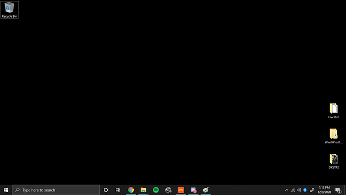Open the clock showing 1:12 PM
The image size is (346, 195).
pyautogui.click(x=324, y=190)
